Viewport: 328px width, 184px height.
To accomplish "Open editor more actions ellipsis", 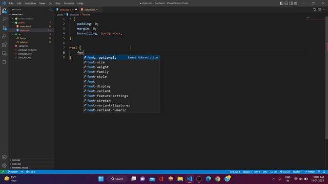I will click(x=324, y=9).
